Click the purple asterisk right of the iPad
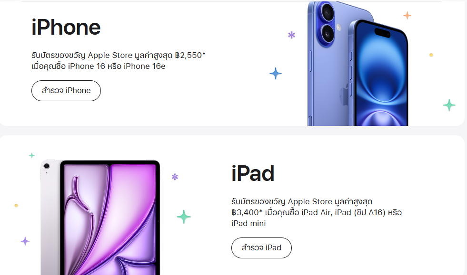467x275 pixels. point(175,177)
